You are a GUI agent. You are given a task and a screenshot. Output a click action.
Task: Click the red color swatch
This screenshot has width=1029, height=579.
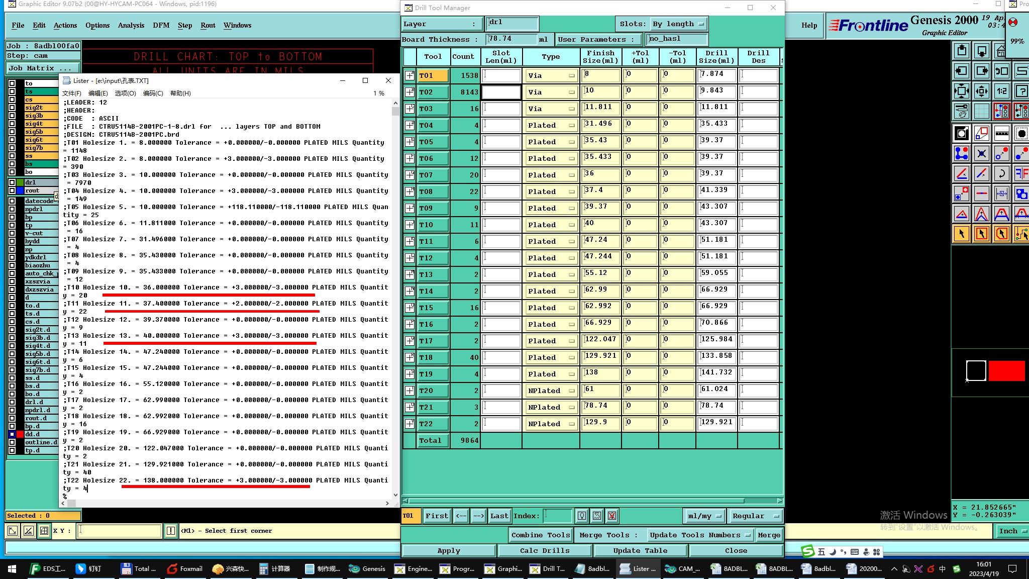click(1006, 371)
